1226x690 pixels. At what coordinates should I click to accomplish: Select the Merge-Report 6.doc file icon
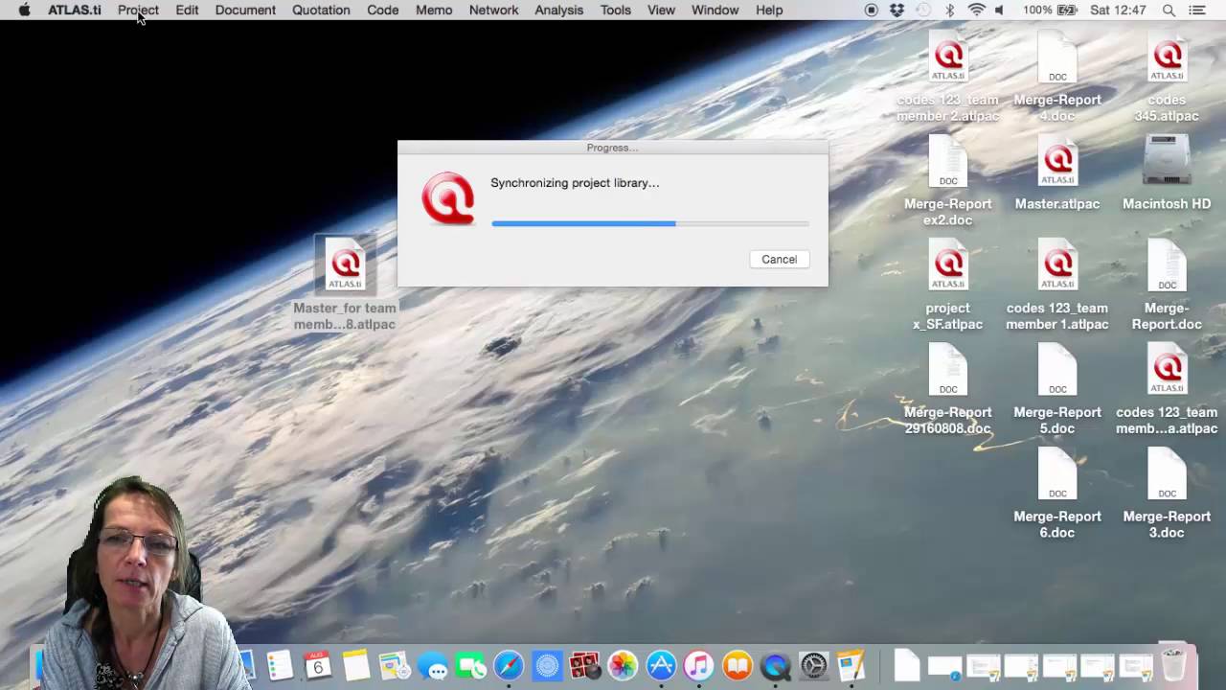1057,474
